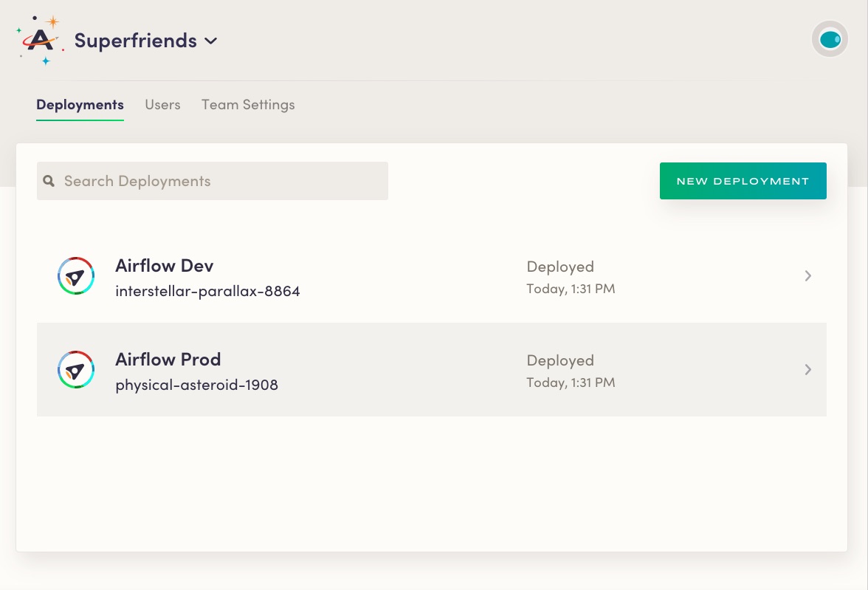Screen dimensions: 868x590
Task: Open the Airflow Prod deployment title
Action: (x=168, y=360)
